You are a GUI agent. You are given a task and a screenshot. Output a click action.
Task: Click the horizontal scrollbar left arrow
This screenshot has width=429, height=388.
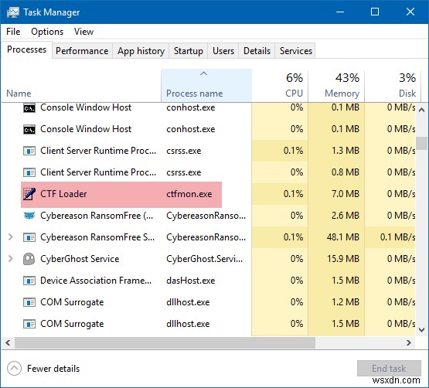(8, 342)
